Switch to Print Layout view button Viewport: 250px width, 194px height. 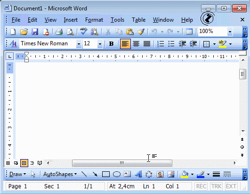pyautogui.click(x=24, y=163)
